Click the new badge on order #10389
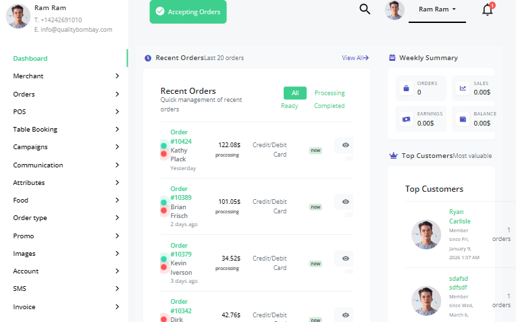 tap(315, 207)
